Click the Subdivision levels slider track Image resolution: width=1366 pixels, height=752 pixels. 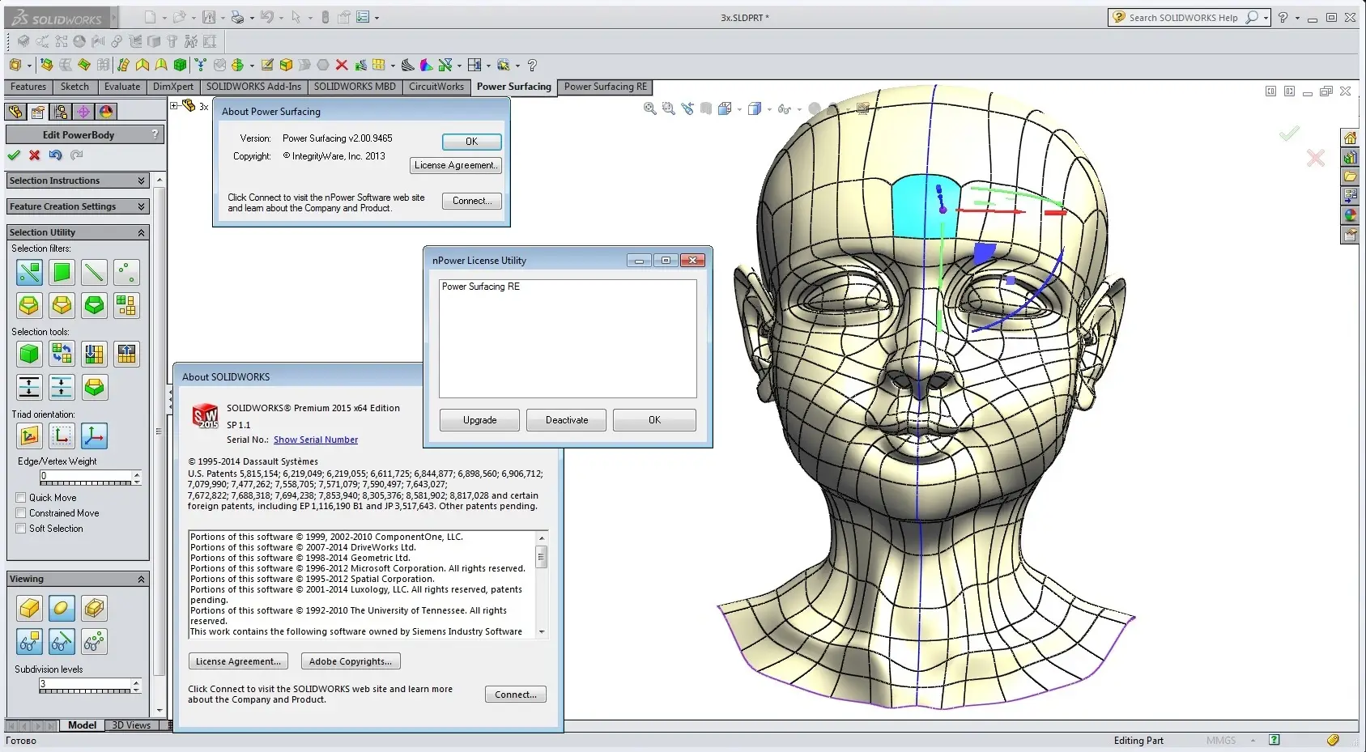click(86, 691)
